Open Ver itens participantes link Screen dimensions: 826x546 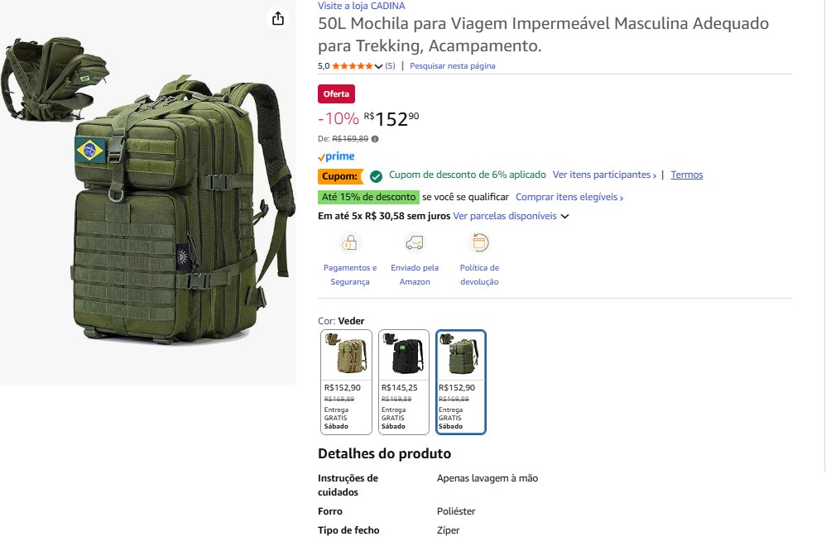click(x=604, y=175)
